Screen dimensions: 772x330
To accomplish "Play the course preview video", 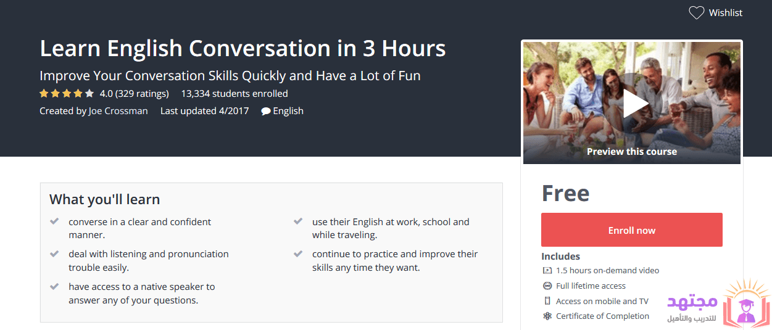I will tap(632, 103).
